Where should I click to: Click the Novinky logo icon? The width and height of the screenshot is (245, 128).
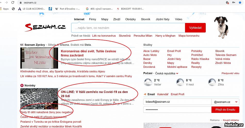tap(22, 85)
